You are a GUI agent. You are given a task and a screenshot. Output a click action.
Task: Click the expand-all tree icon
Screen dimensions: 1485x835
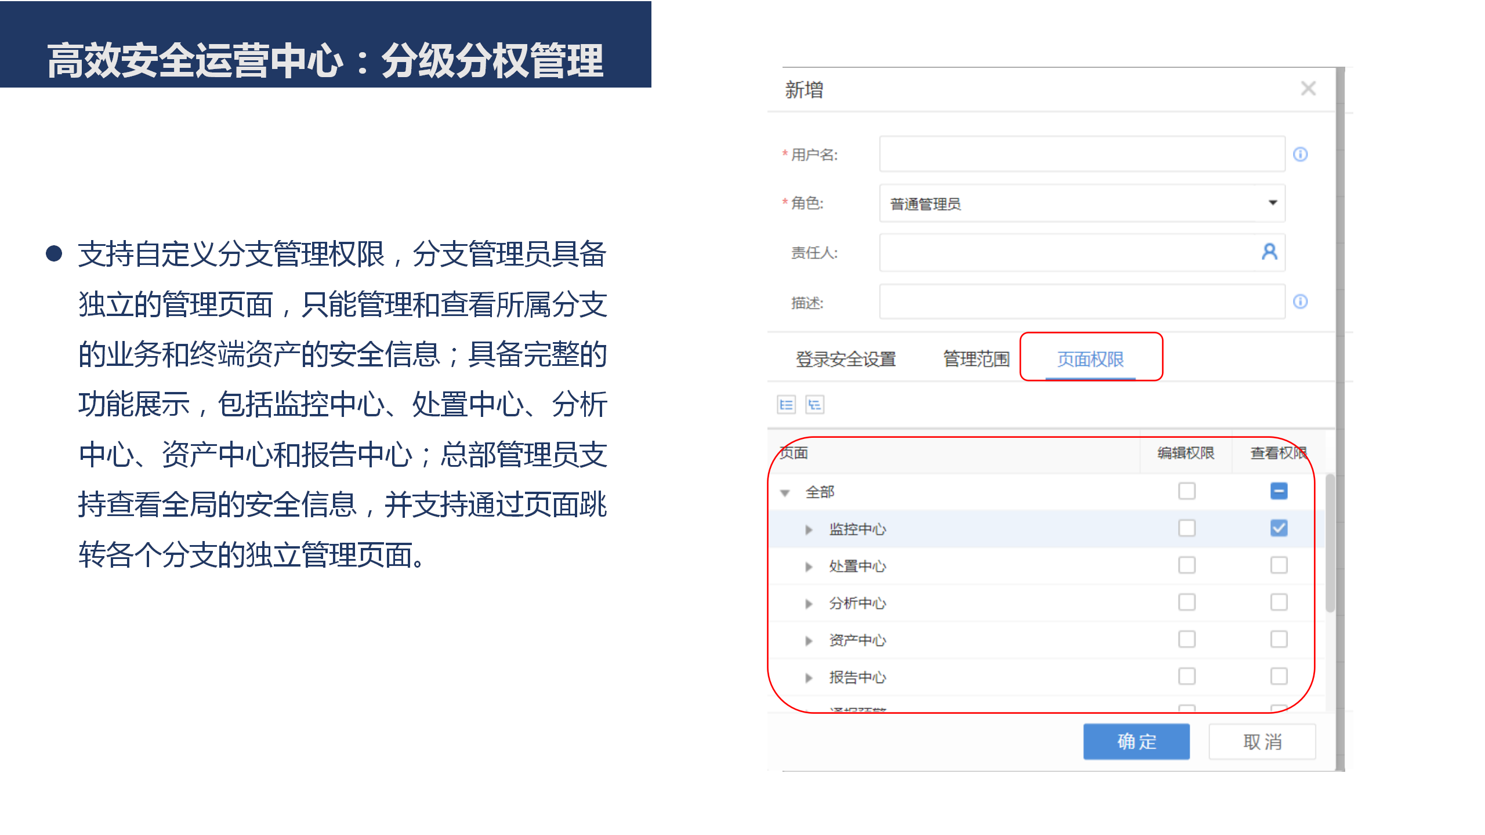pos(786,404)
